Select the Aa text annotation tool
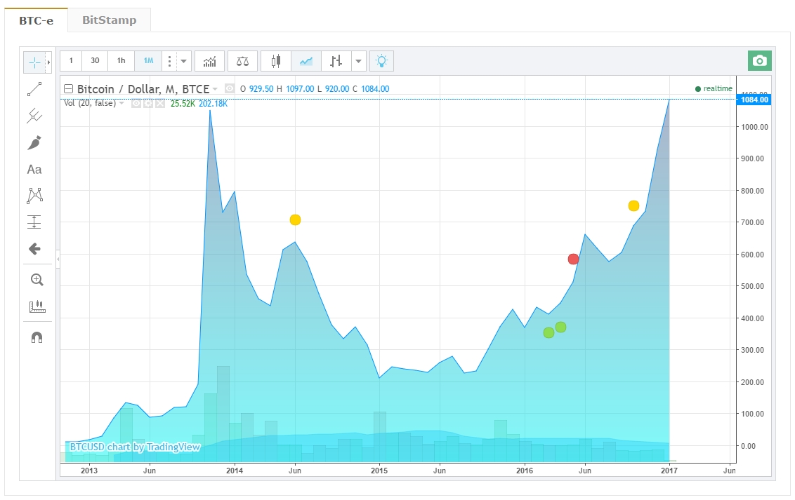The height and width of the screenshot is (500, 795). click(34, 170)
